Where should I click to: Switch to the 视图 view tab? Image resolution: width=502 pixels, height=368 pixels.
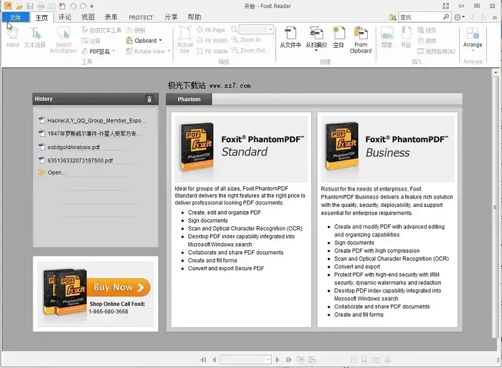point(88,17)
